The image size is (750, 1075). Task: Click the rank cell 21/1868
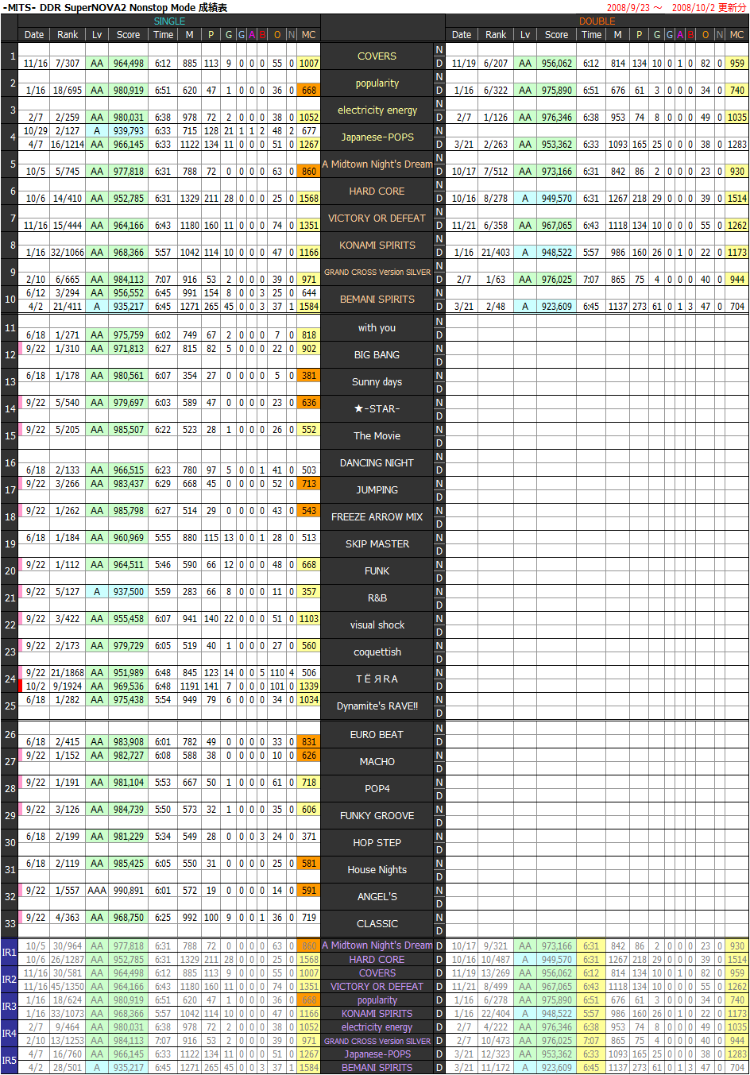[x=68, y=673]
